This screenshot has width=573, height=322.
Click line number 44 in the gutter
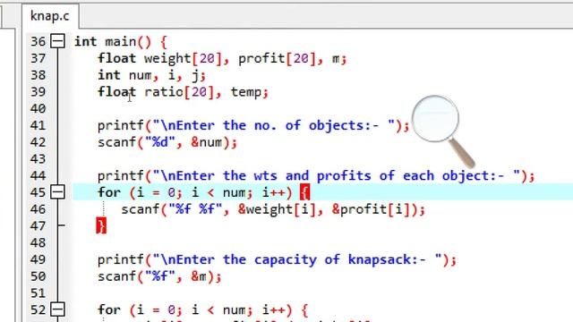tap(38, 176)
